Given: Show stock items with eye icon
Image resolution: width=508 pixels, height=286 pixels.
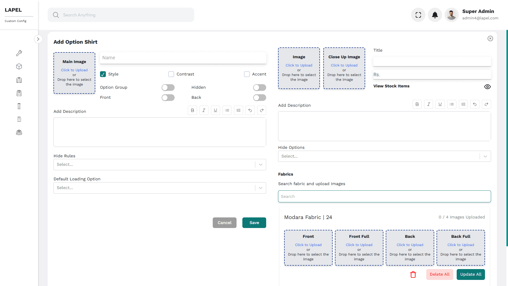Looking at the screenshot, I should [487, 87].
